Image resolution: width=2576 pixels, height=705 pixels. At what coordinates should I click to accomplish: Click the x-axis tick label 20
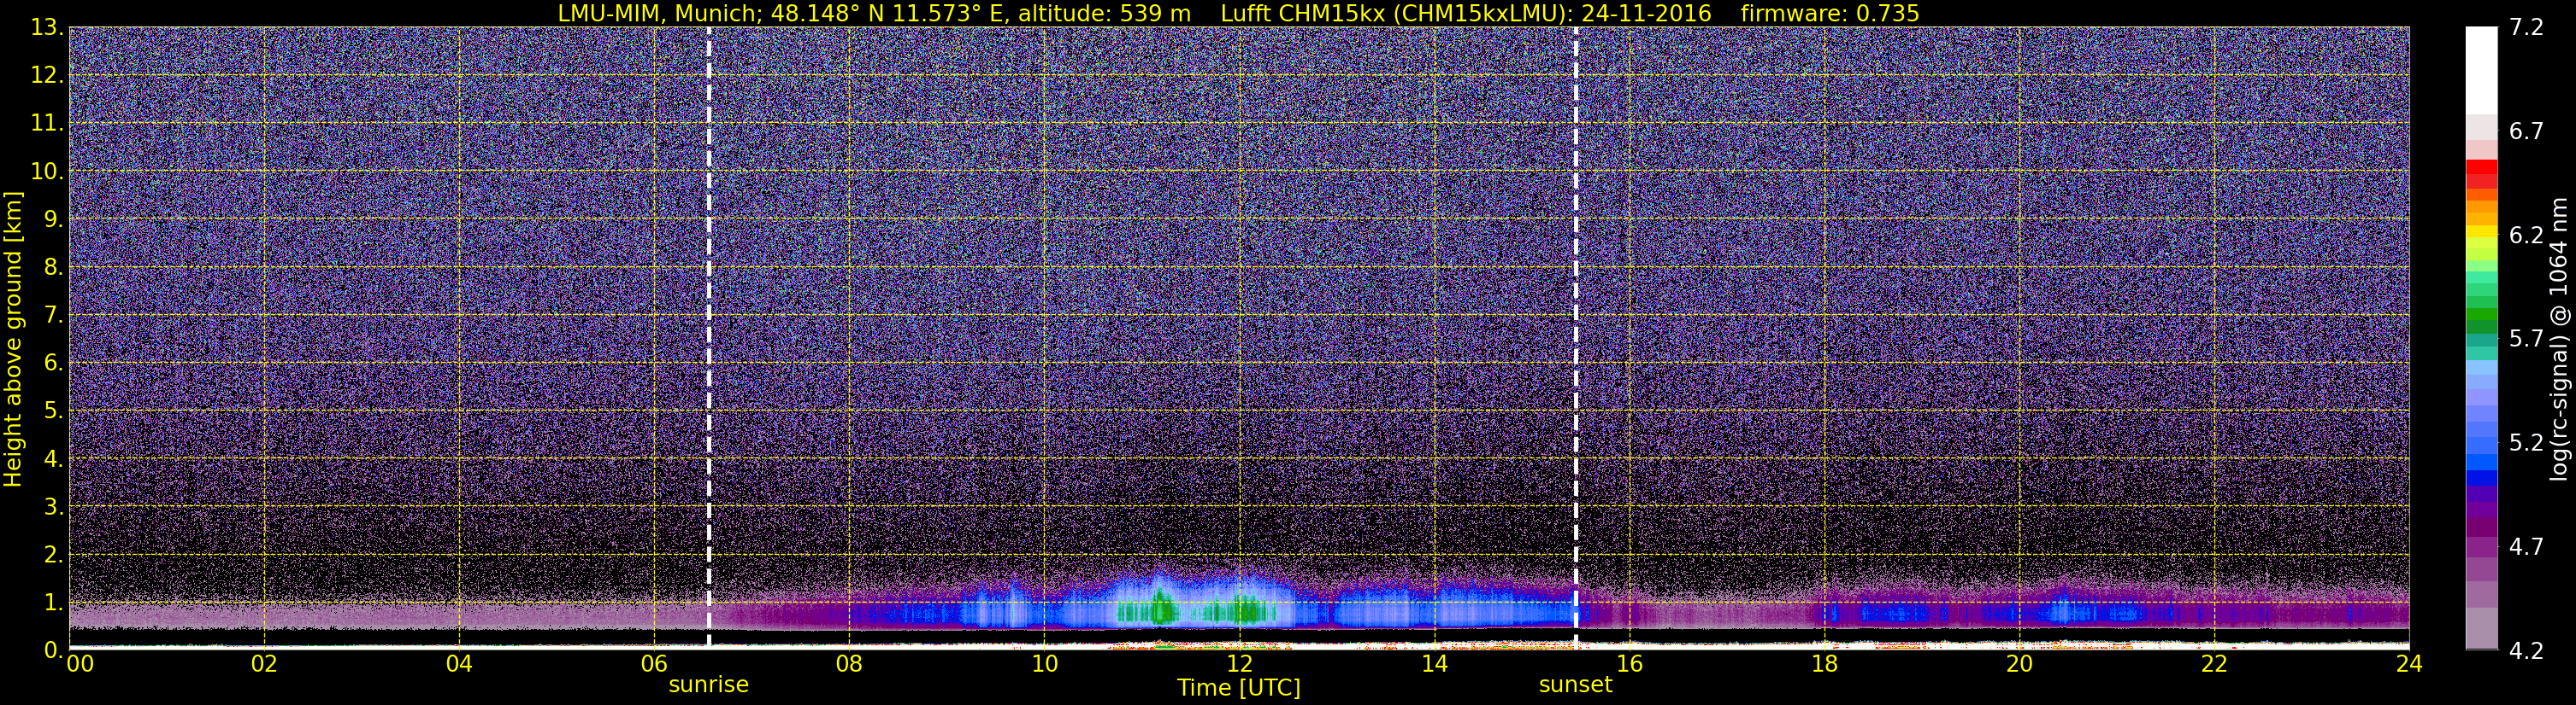[2019, 664]
